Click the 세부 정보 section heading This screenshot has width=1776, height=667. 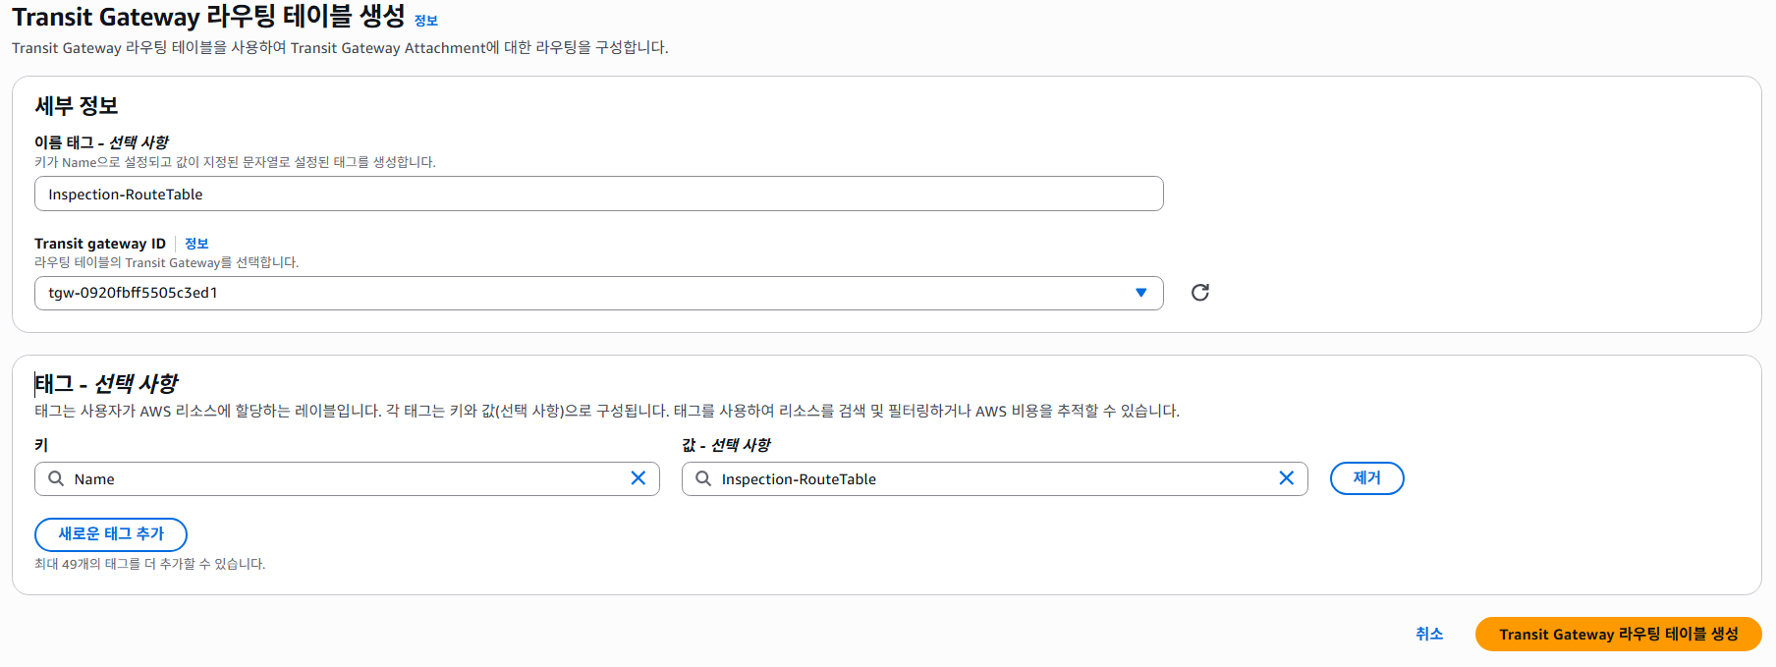[77, 106]
